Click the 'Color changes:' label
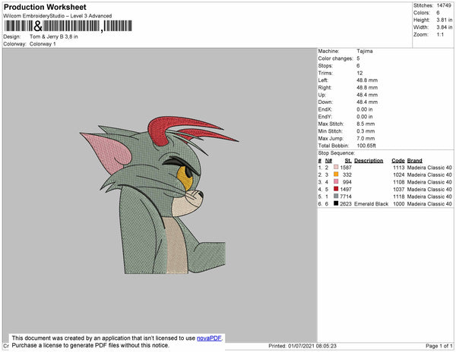The image size is (456, 352). coord(335,58)
